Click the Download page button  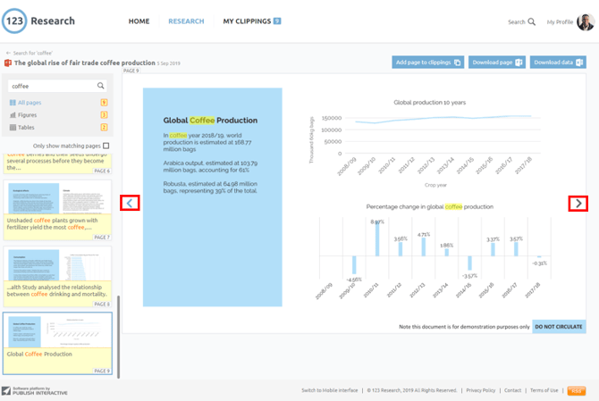click(496, 63)
